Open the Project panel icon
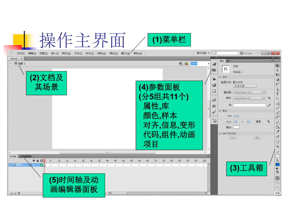286x214 pixels. coord(214,120)
